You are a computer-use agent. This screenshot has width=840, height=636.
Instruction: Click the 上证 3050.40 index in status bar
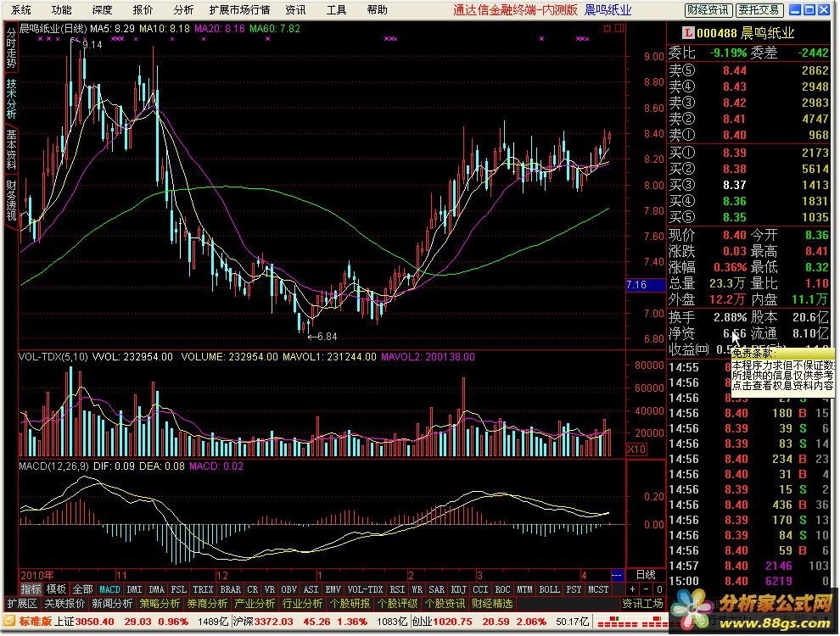click(85, 622)
